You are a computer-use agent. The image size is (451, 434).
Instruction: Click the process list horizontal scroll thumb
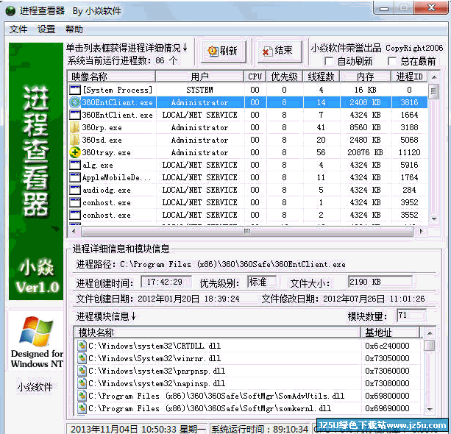pos(247,231)
